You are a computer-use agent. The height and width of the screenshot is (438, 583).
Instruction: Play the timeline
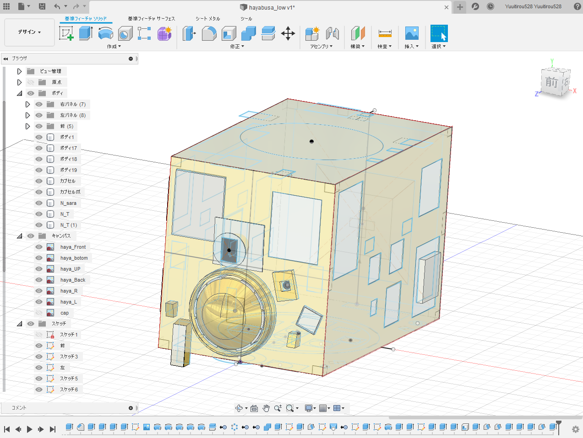(x=29, y=429)
